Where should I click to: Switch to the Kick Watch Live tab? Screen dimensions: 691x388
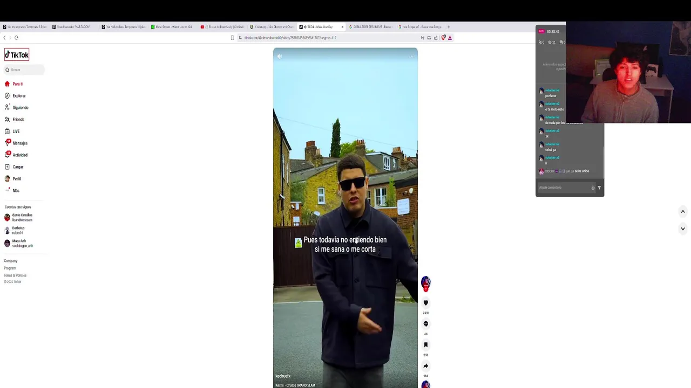(x=172, y=27)
